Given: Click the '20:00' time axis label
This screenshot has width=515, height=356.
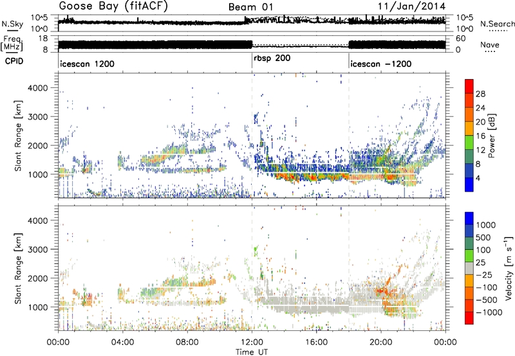Looking at the screenshot, I should (x=381, y=343).
